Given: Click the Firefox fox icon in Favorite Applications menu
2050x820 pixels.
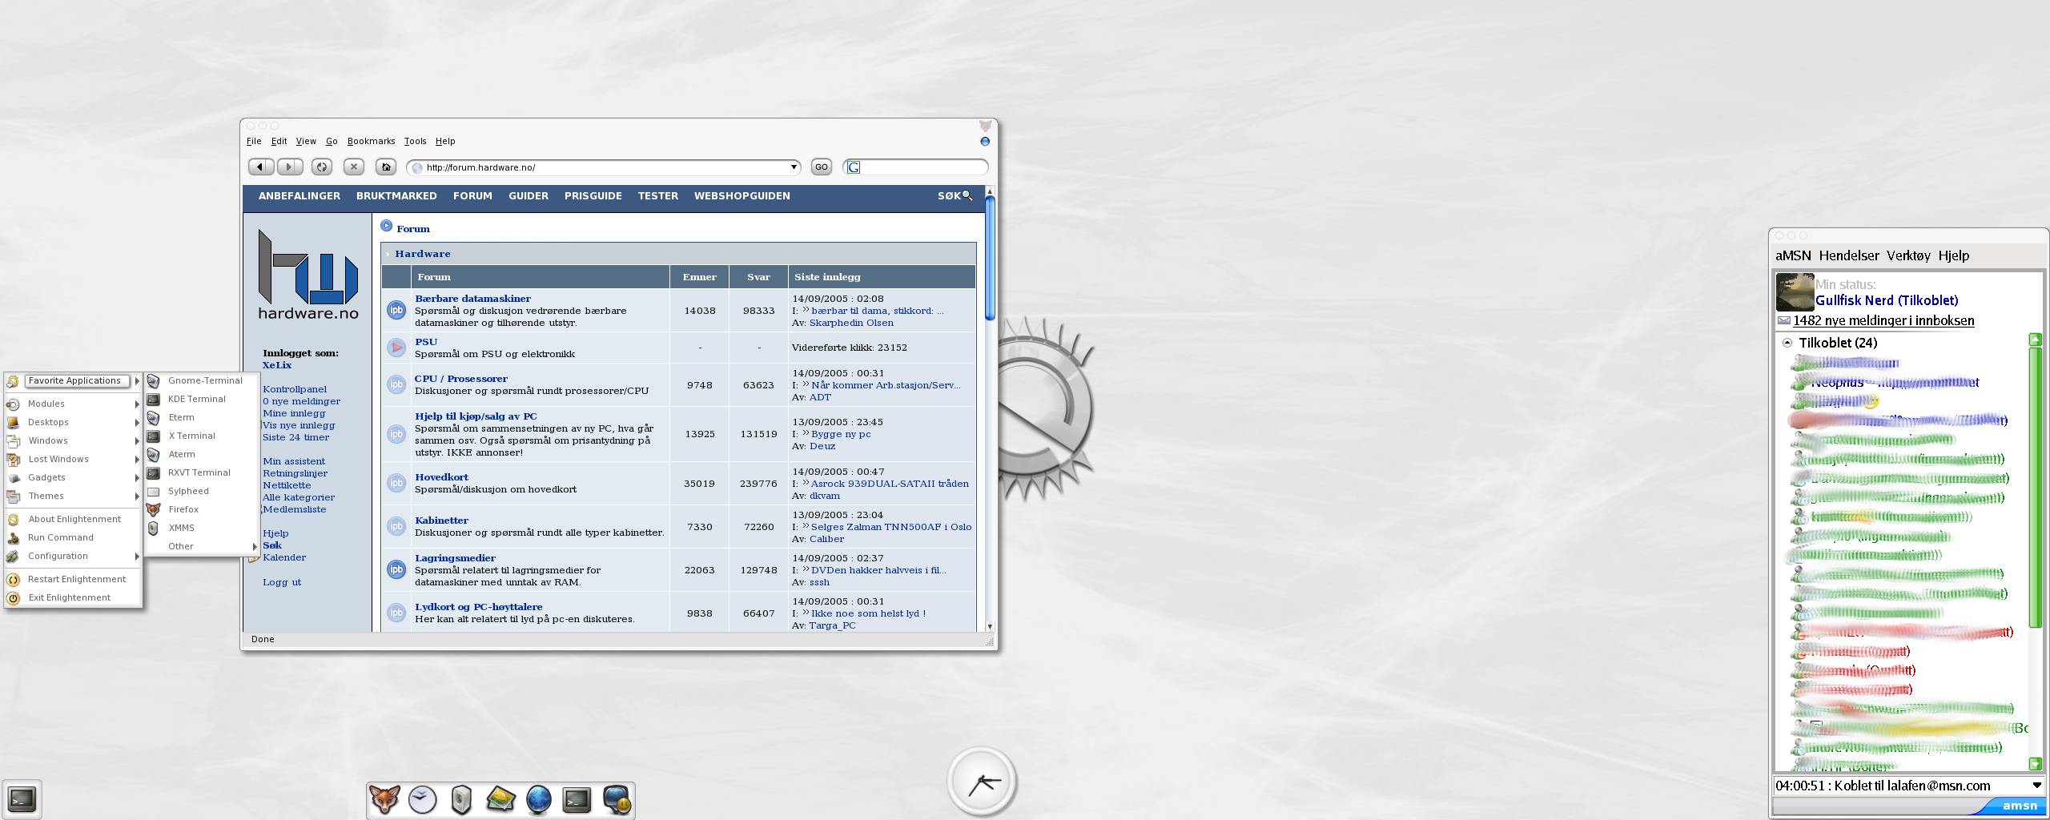Looking at the screenshot, I should [x=154, y=509].
